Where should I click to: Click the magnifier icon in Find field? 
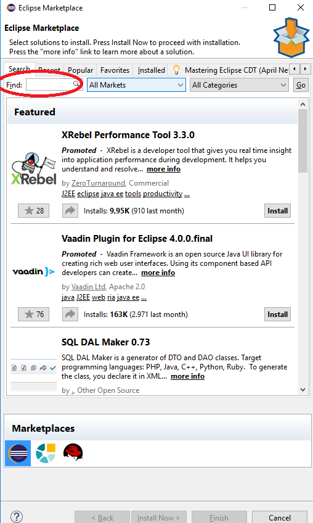click(76, 83)
